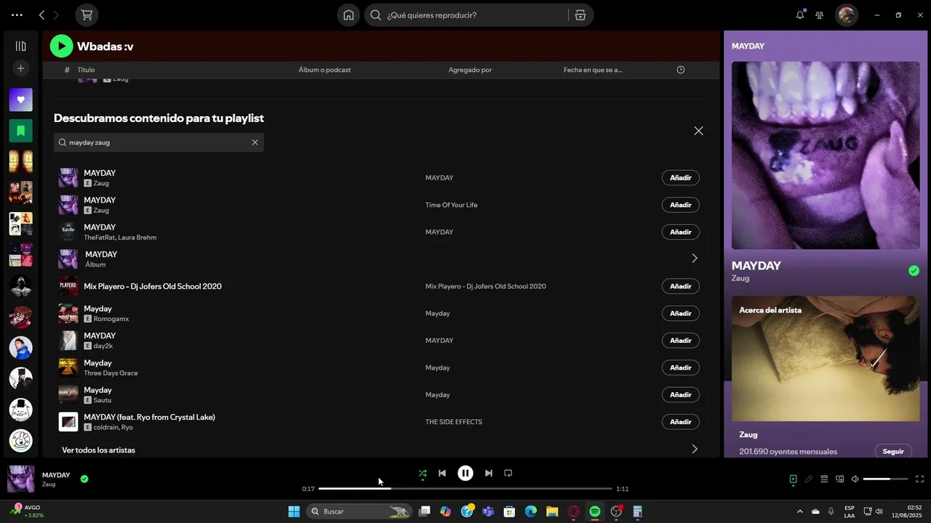Sort by Álbum o podcast column
931x523 pixels.
click(x=324, y=70)
